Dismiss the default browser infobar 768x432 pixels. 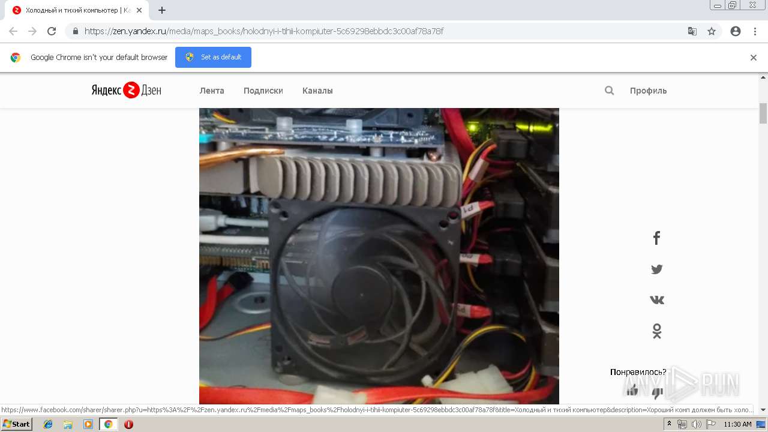[754, 58]
